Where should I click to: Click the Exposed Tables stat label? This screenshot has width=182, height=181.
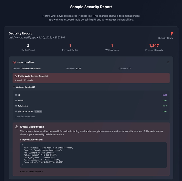[70, 50]
